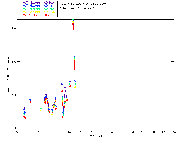
Task: Click the x-axis label 15
Action: pos(122,132)
